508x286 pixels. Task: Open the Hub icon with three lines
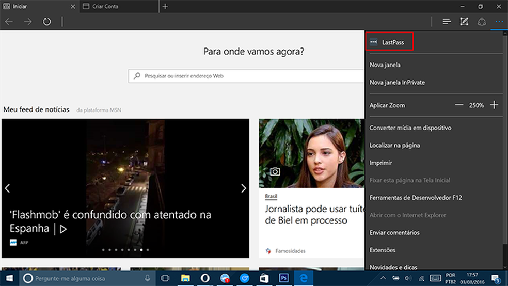(447, 21)
